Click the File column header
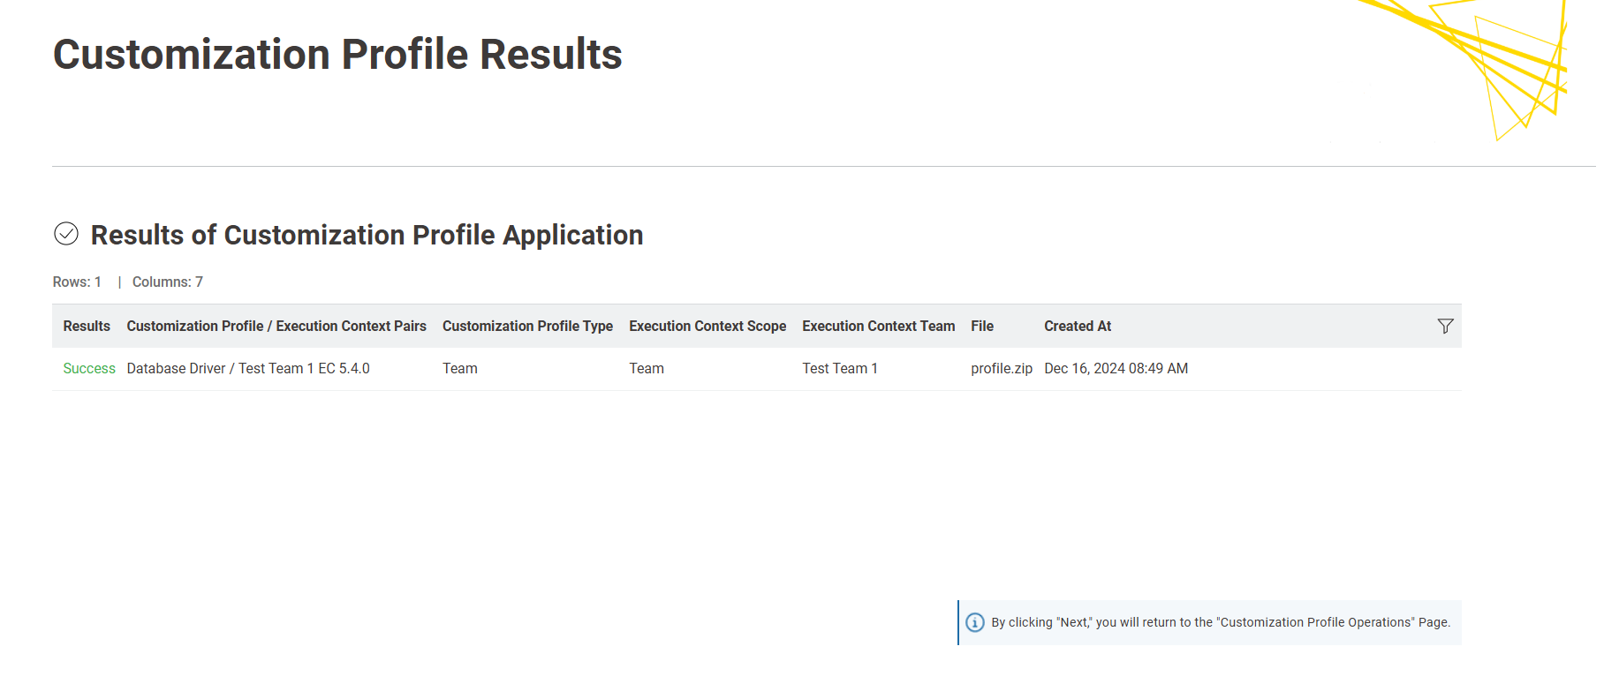 [982, 327]
